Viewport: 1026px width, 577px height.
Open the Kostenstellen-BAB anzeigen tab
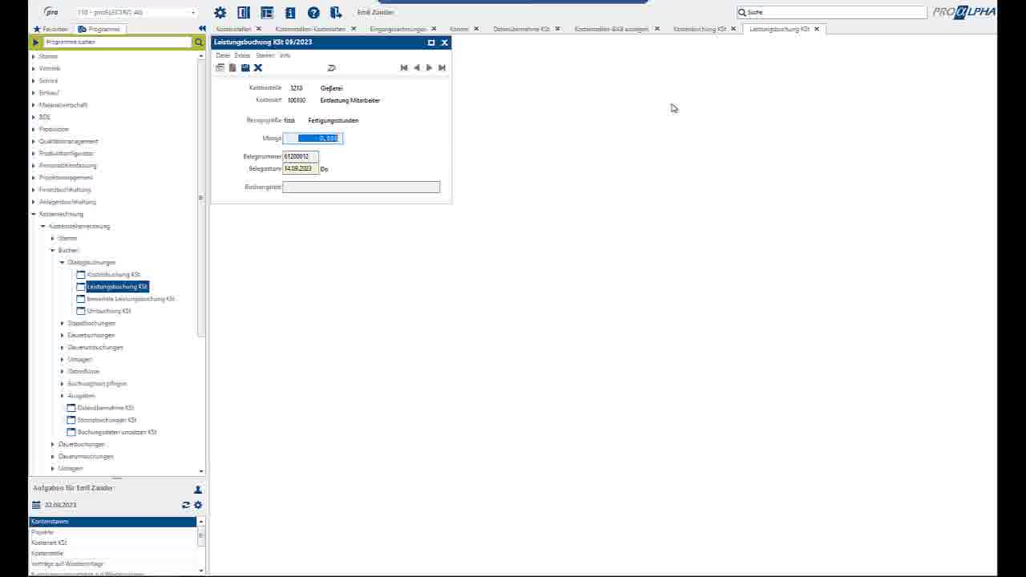pyautogui.click(x=612, y=29)
